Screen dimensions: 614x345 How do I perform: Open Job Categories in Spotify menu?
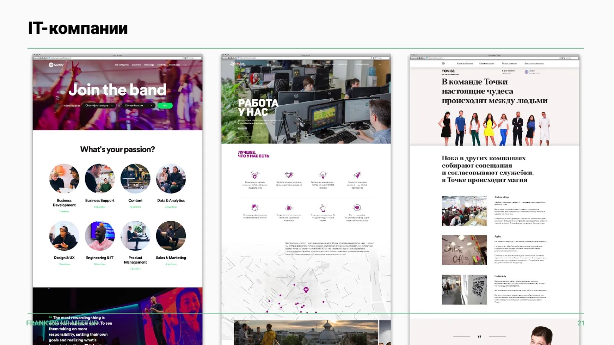pos(121,65)
